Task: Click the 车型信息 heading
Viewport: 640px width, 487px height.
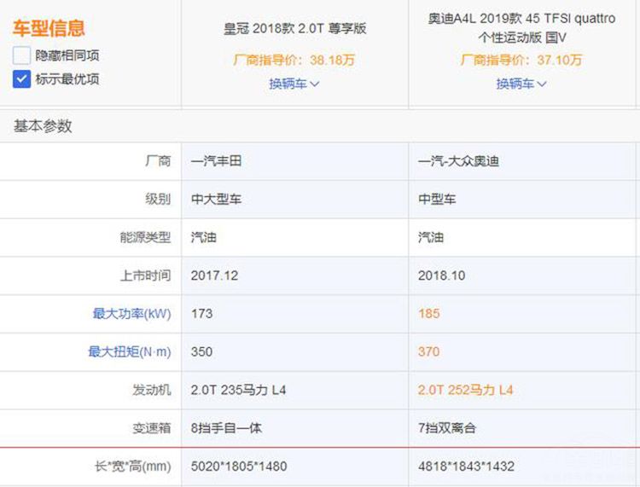Action: point(49,28)
